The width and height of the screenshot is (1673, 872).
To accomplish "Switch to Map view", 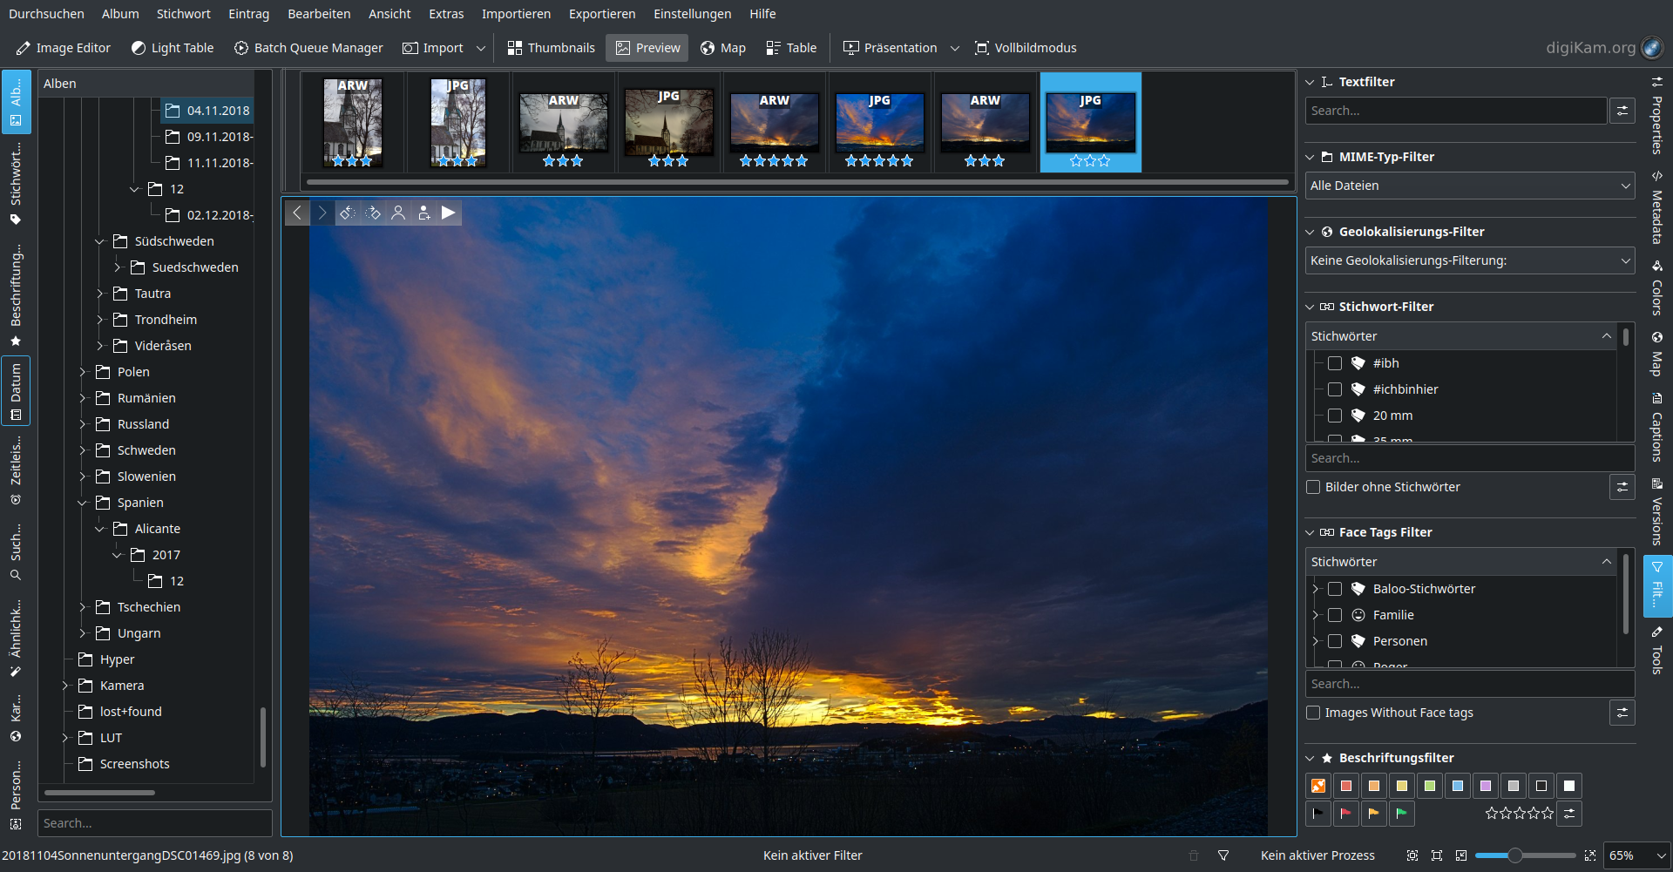I will [723, 48].
